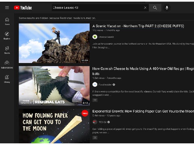This screenshot has height=145, width=194.
Task: Open the Scenic Vacation uploader's channel avatar
Action: pos(95,37)
